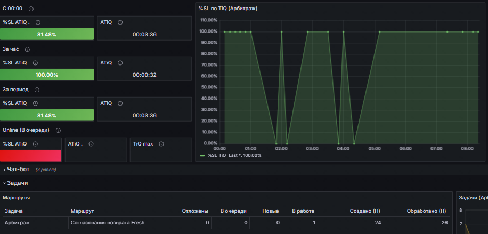The height and width of the screenshot is (234, 488).
Task: Sort by 'Создано (Н)' column header
Action: [365, 211]
